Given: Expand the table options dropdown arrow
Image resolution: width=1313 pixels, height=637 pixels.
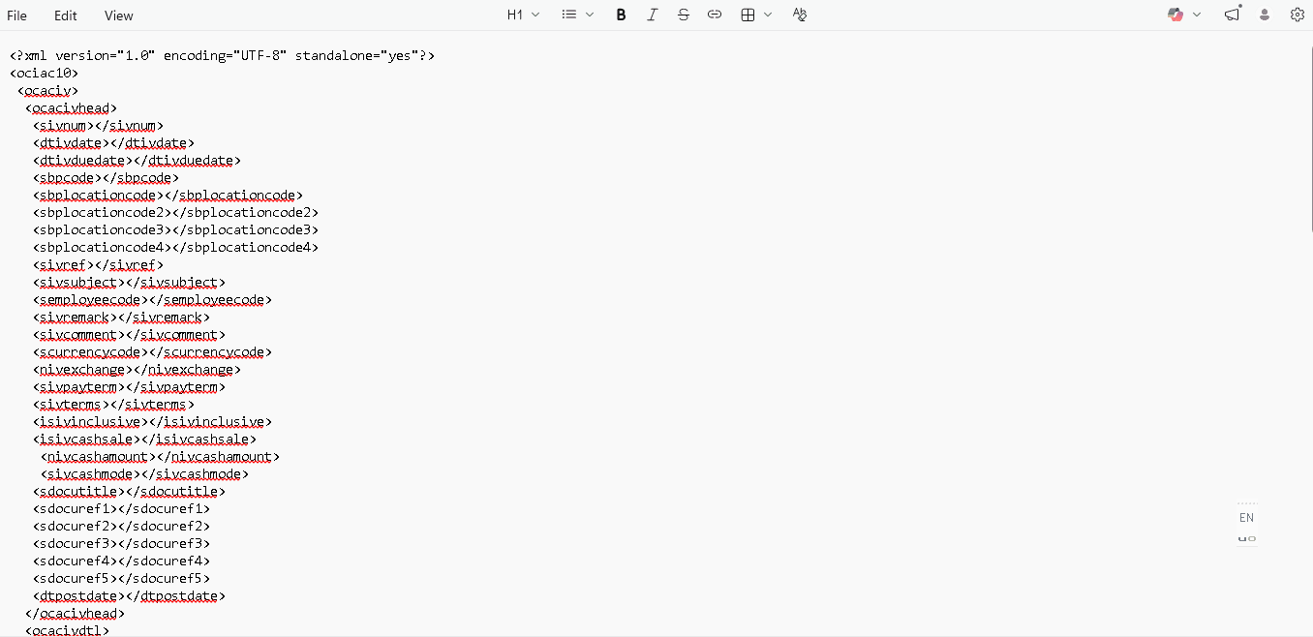Looking at the screenshot, I should click(769, 15).
